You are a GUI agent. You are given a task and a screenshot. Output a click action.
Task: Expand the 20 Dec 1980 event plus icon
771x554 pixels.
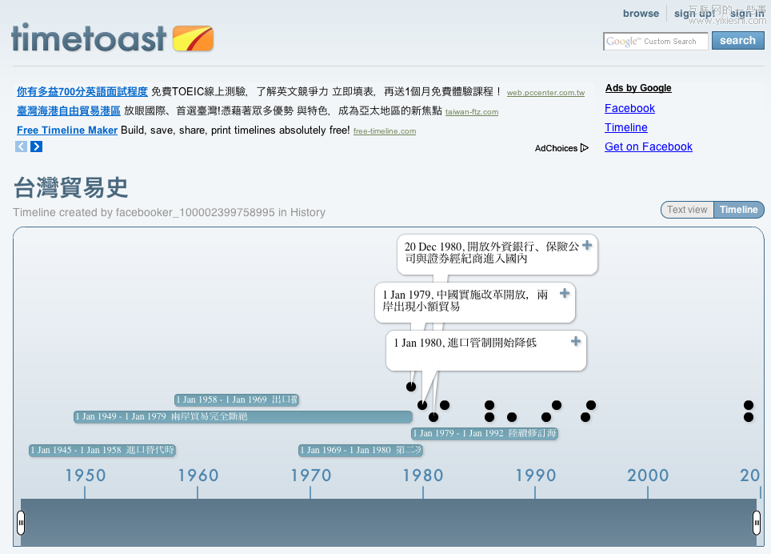(x=587, y=246)
